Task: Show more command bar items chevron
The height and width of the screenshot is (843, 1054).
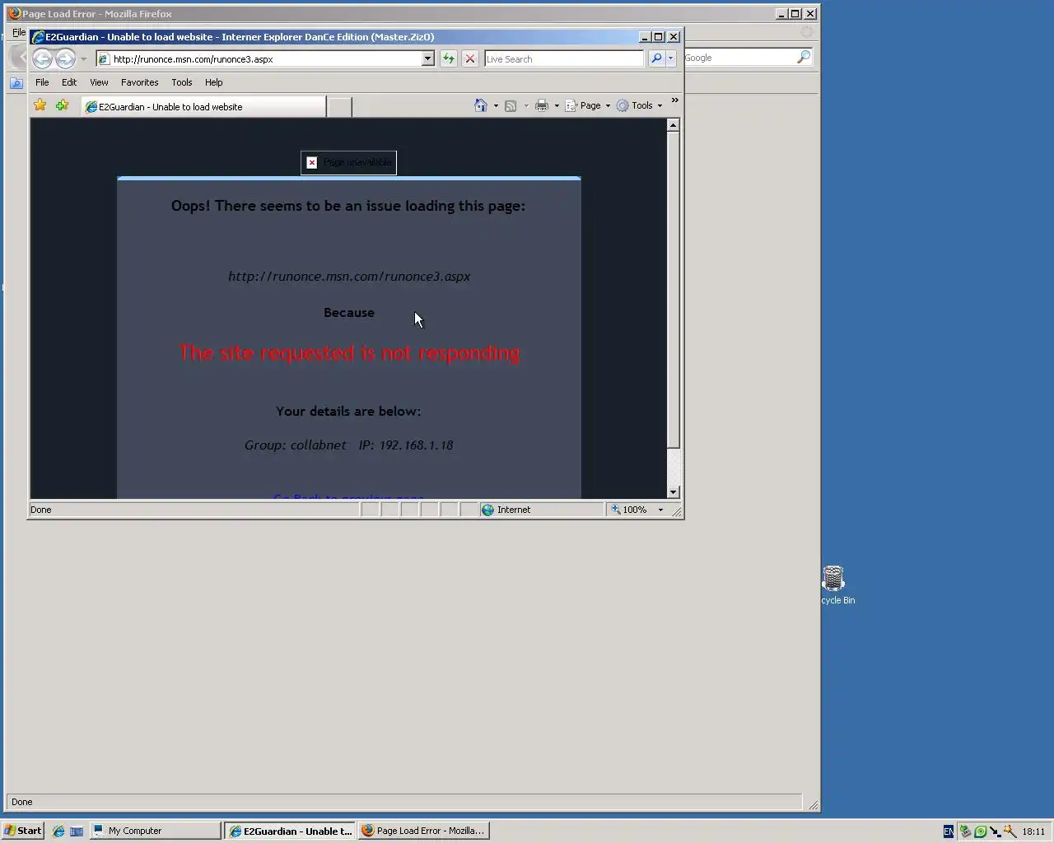Action: (x=674, y=100)
